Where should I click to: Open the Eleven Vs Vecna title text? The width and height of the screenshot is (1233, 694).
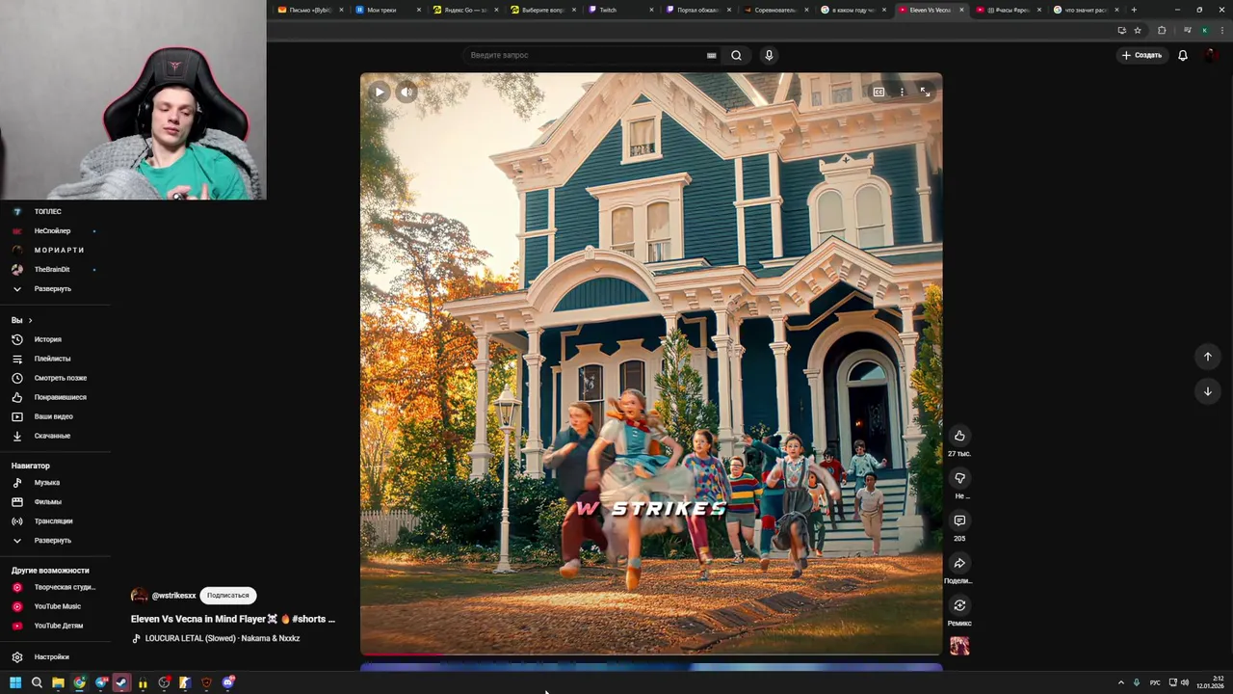233,619
